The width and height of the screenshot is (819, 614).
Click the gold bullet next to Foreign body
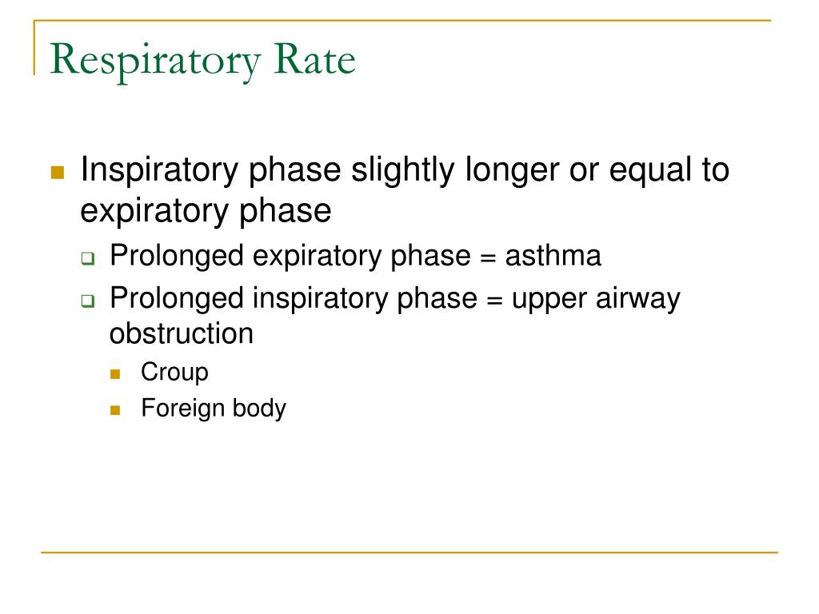tap(115, 410)
